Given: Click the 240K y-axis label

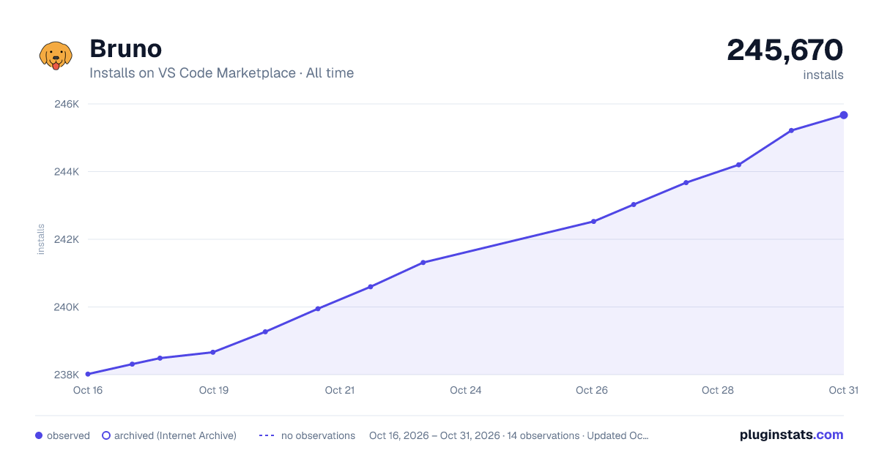Looking at the screenshot, I should pos(67,307).
